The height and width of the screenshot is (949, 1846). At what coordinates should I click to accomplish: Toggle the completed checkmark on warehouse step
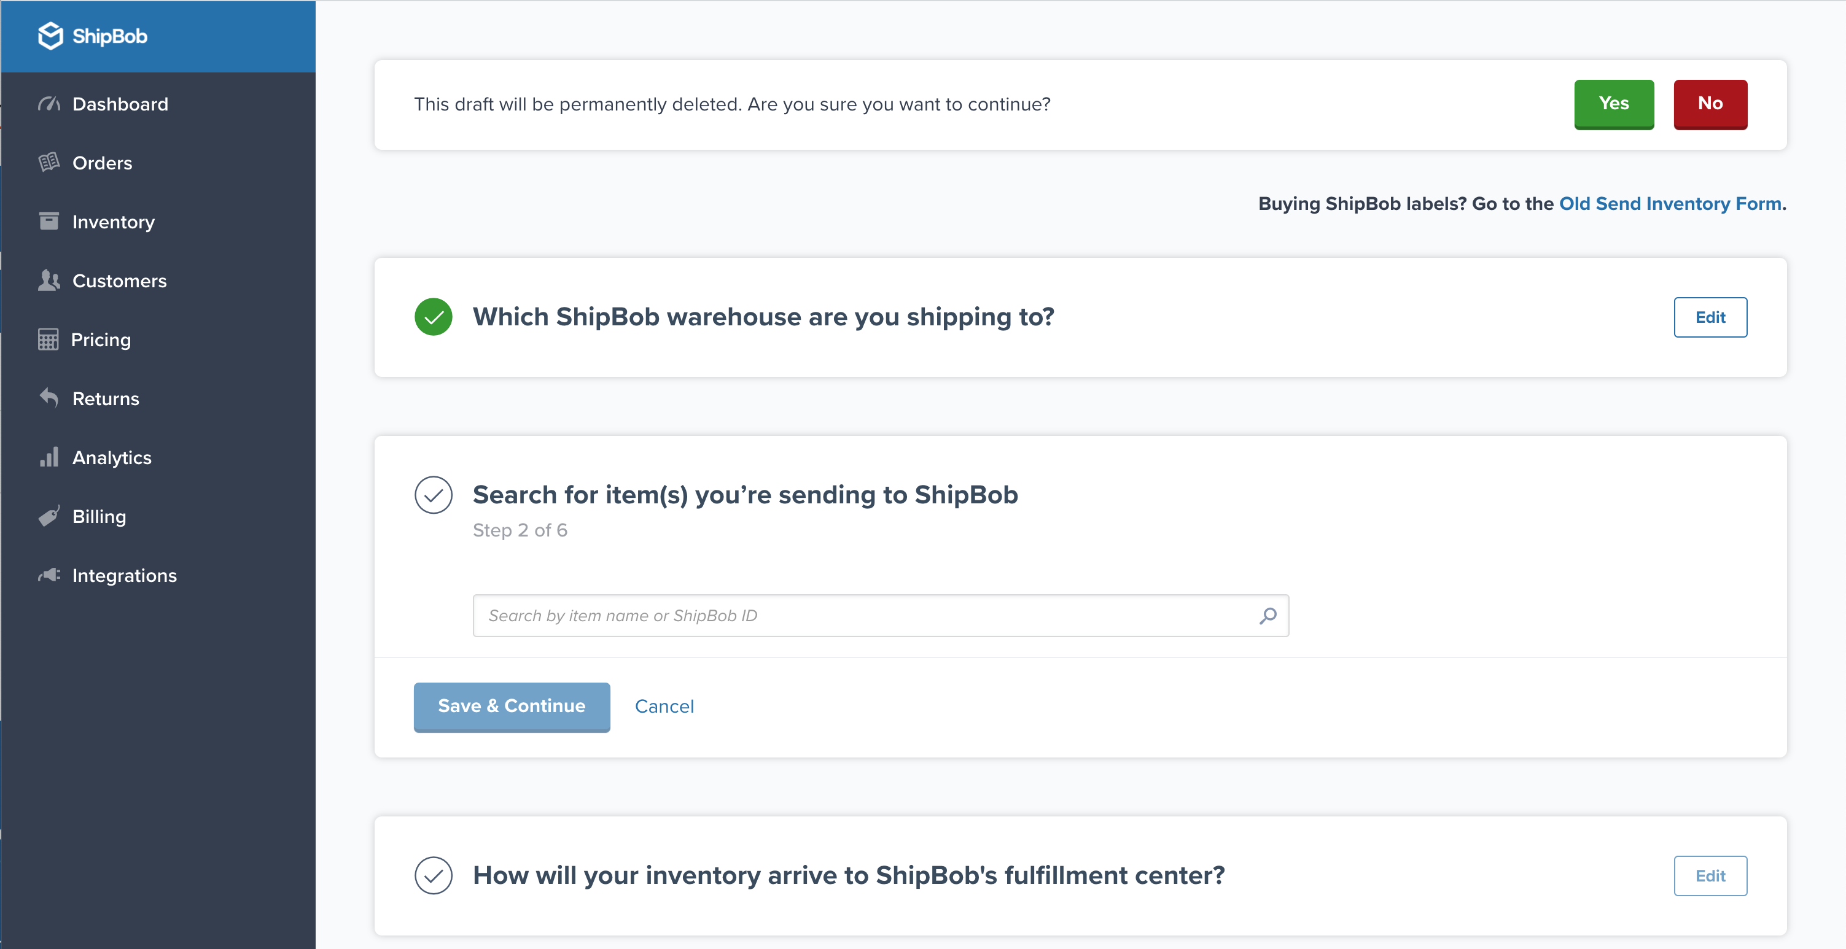click(x=434, y=317)
